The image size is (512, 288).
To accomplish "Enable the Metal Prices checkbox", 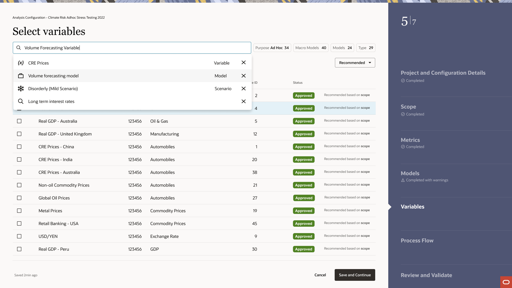I will [19, 211].
